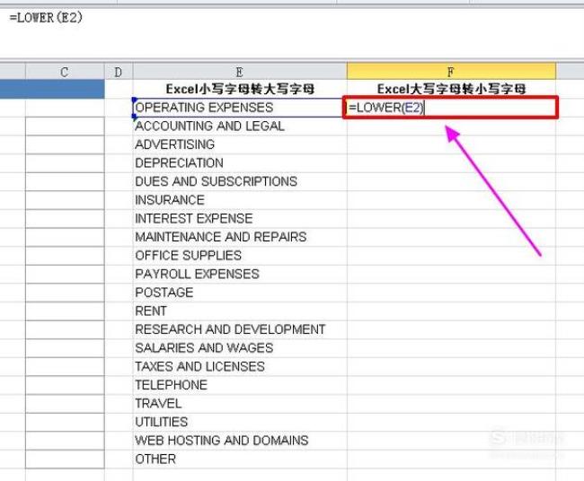Click the cell being edited with =LOWER(E2)
Image resolution: width=584 pixels, height=481 pixels.
click(x=451, y=108)
